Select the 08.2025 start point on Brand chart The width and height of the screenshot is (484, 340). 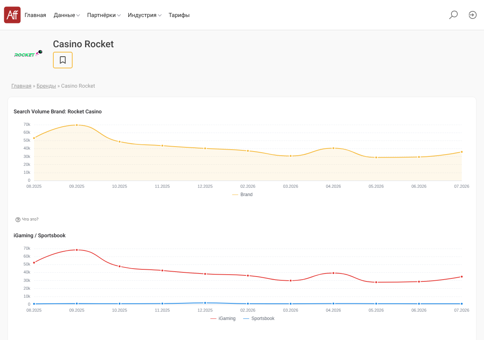pyautogui.click(x=34, y=138)
